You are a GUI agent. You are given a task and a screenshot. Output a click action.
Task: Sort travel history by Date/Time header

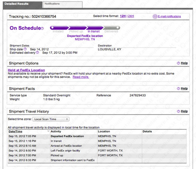(15, 131)
